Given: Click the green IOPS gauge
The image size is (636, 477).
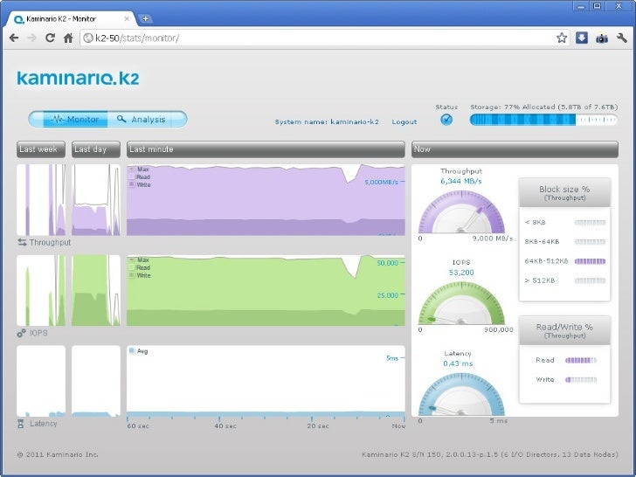Looking at the screenshot, I should (x=461, y=303).
